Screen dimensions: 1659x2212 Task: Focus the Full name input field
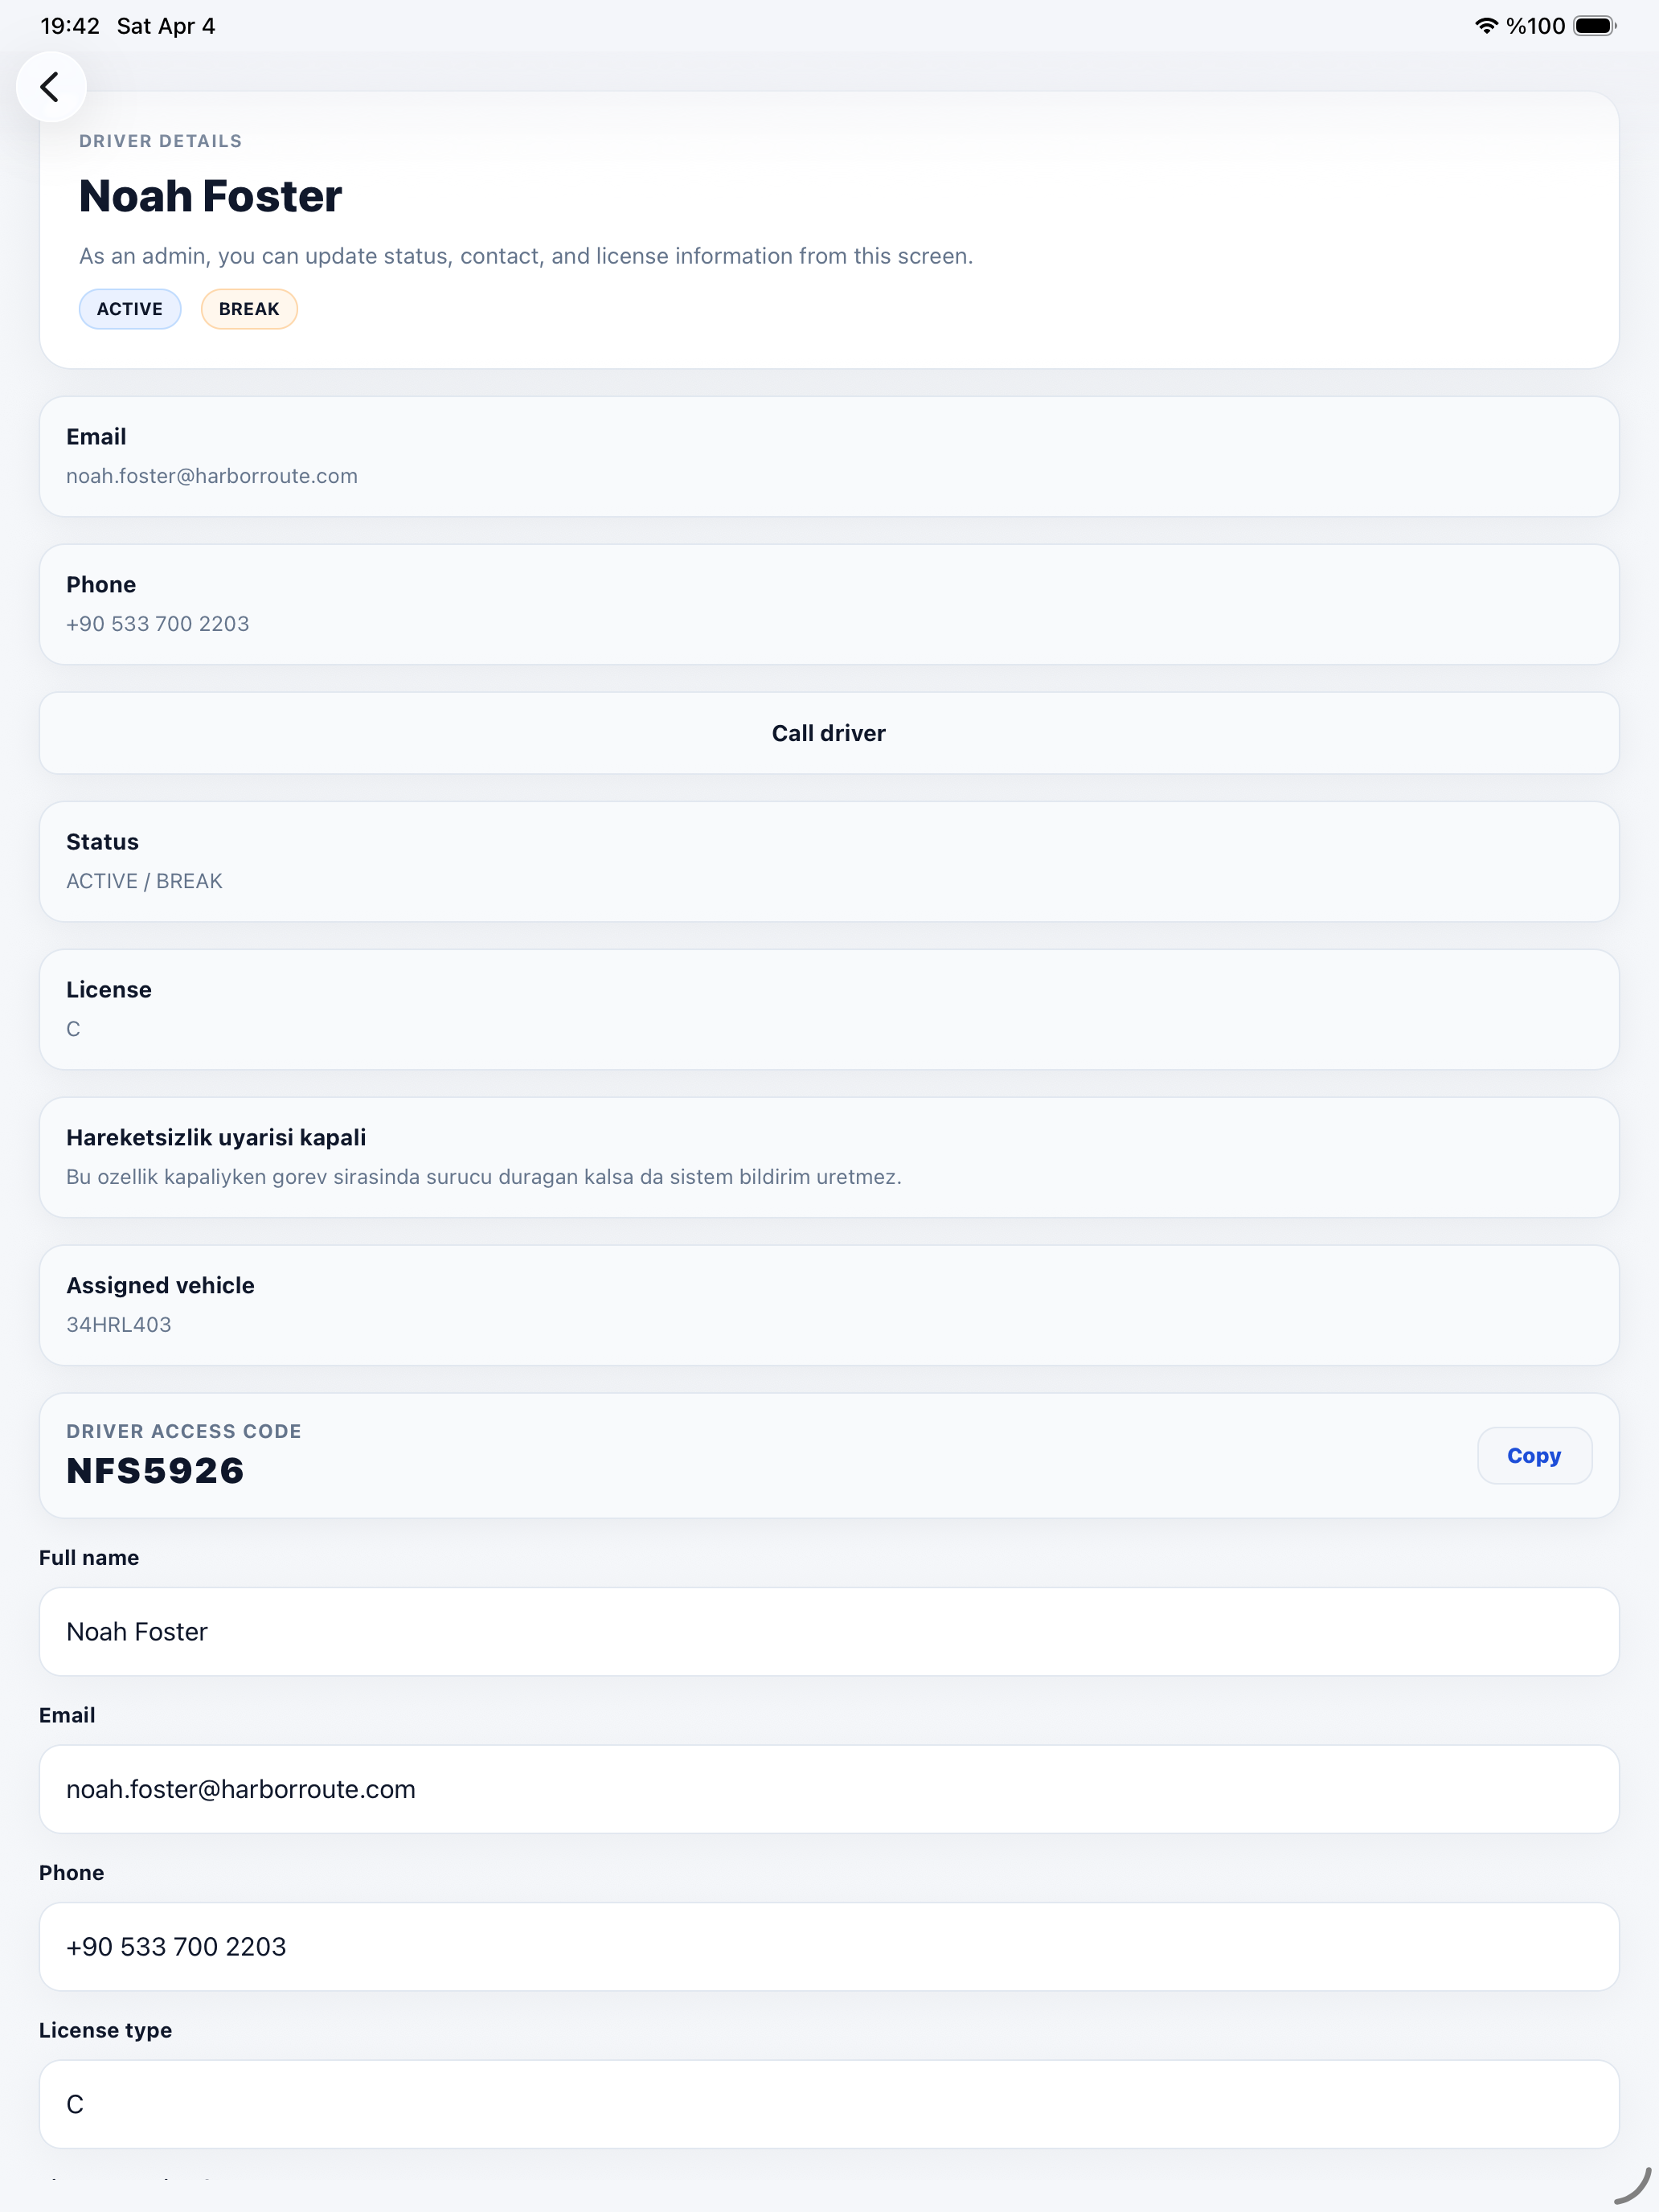click(829, 1632)
